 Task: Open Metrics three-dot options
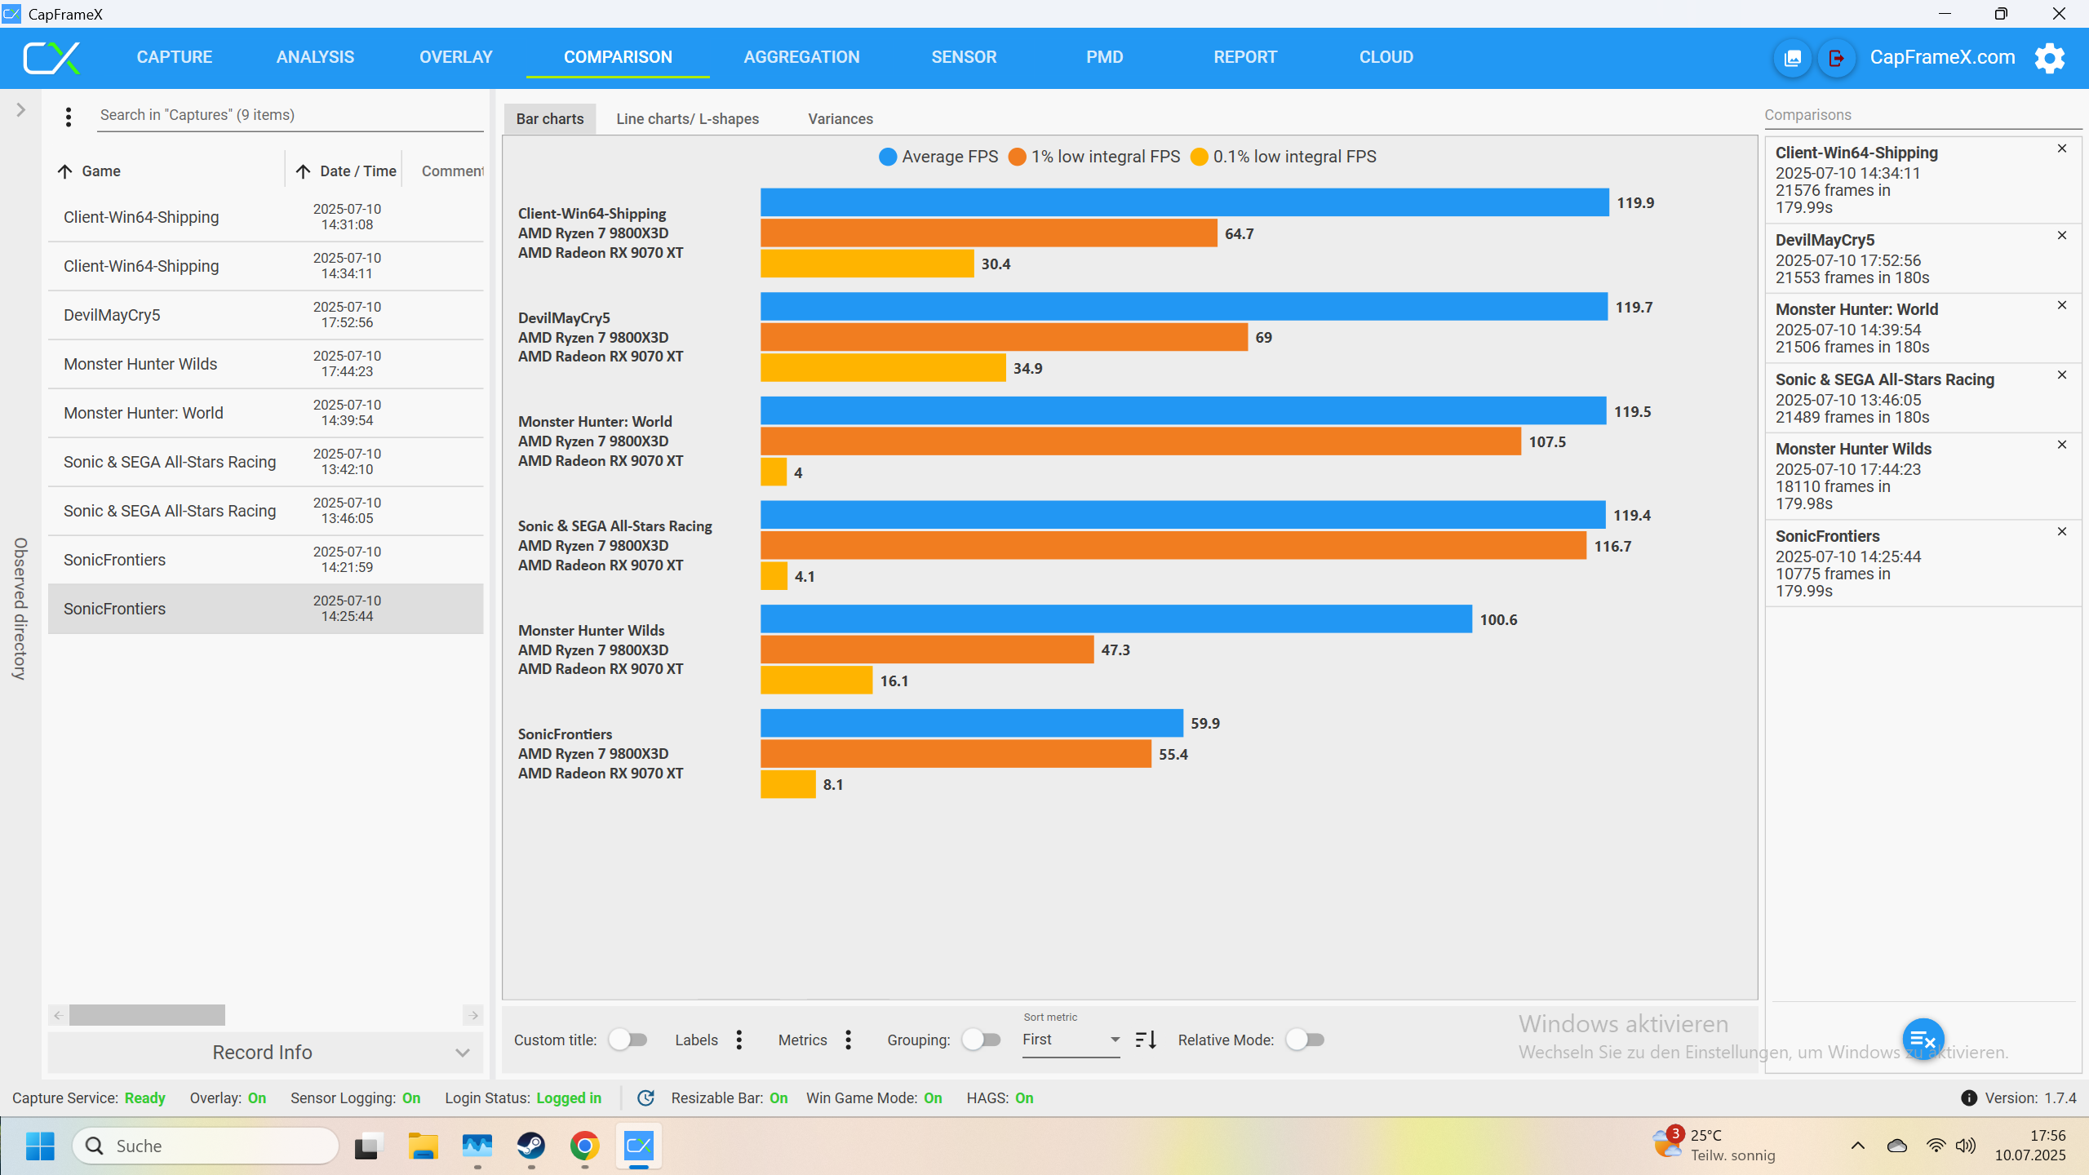click(x=849, y=1040)
